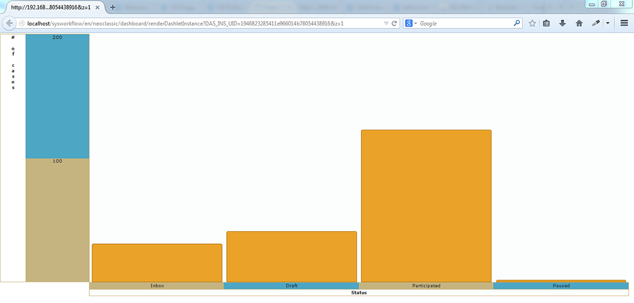Open the Firefox hamburger menu
This screenshot has height=303, width=634.
(x=624, y=23)
